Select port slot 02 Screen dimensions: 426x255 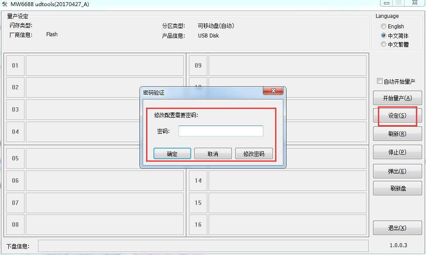pos(15,88)
